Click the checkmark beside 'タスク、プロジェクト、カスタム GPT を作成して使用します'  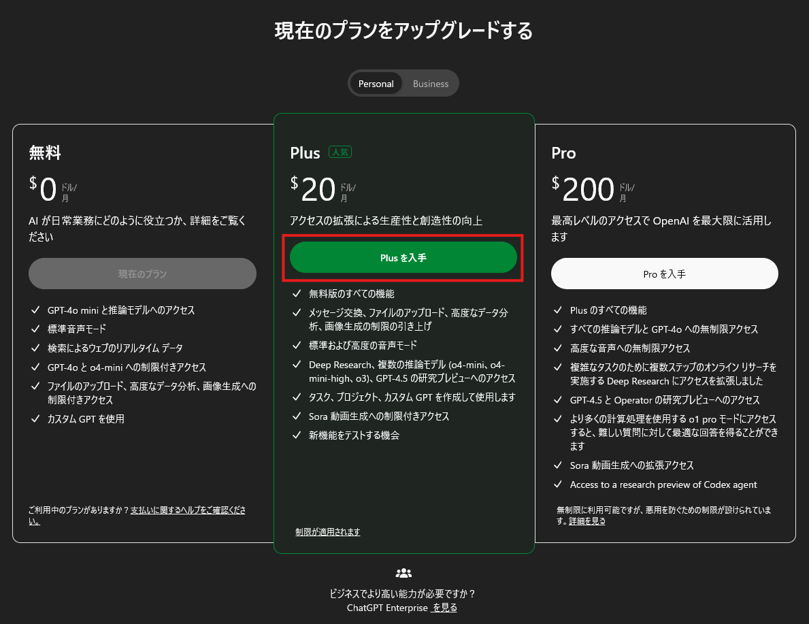(297, 397)
